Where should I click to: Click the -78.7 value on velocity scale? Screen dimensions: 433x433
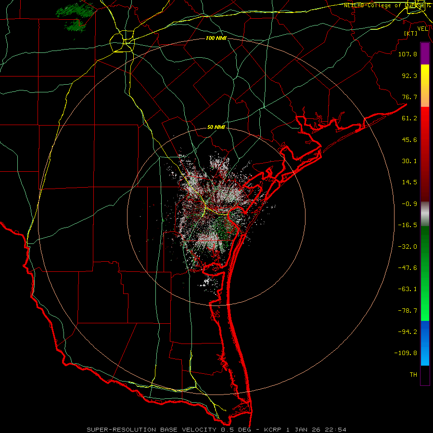(x=408, y=311)
